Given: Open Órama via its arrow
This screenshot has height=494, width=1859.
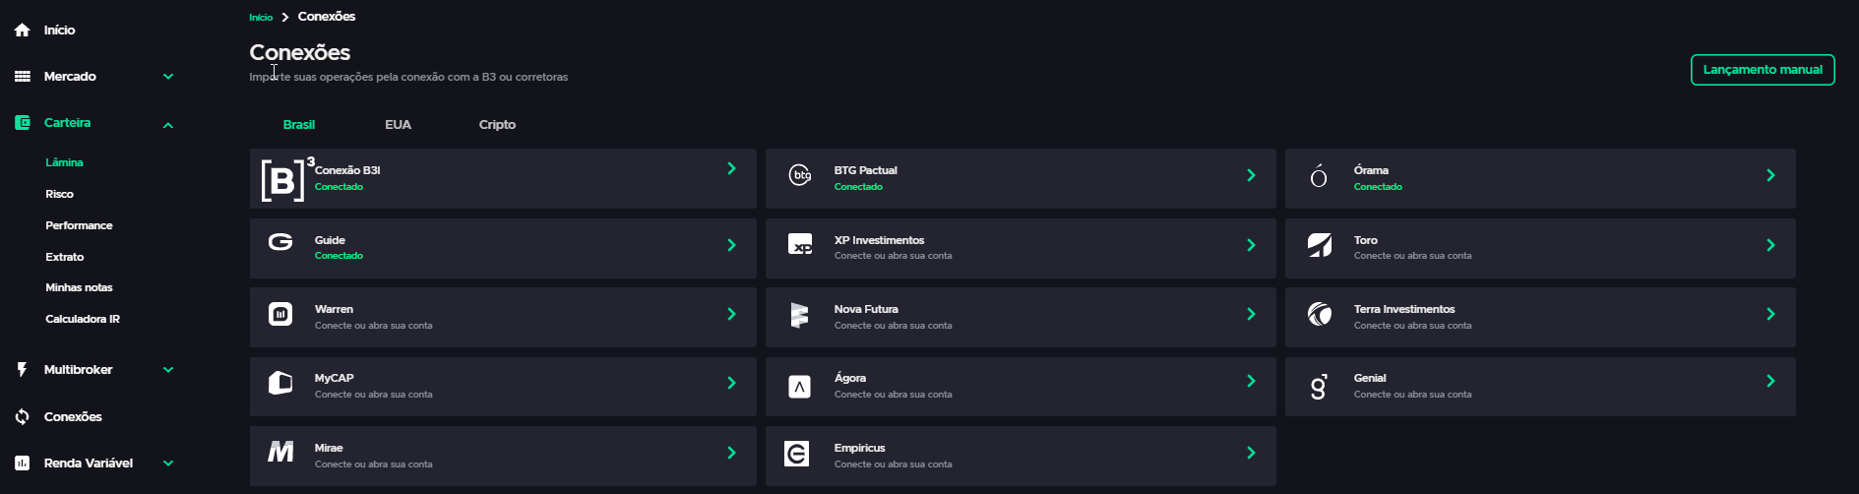Looking at the screenshot, I should 1770,175.
